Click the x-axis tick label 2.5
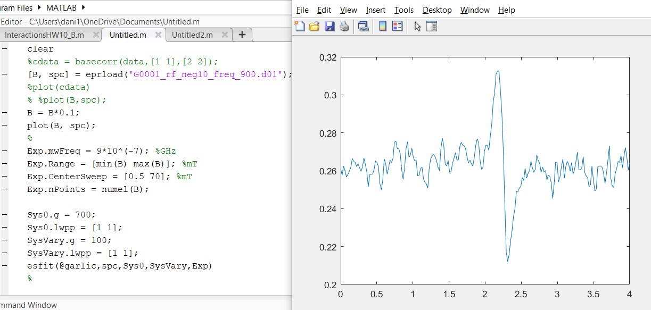651x310 pixels. point(521,294)
